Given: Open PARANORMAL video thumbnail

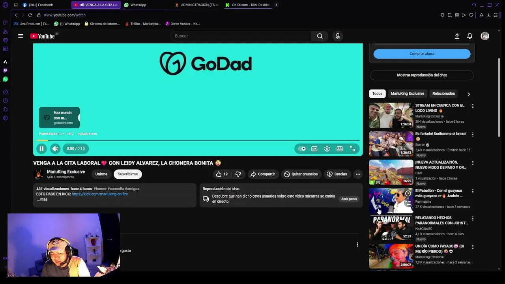Looking at the screenshot, I should (x=391, y=228).
